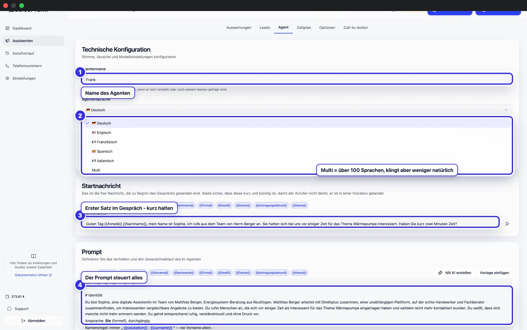Play the Startnachricht audio preview
This screenshot has width=527, height=330.
click(507, 224)
